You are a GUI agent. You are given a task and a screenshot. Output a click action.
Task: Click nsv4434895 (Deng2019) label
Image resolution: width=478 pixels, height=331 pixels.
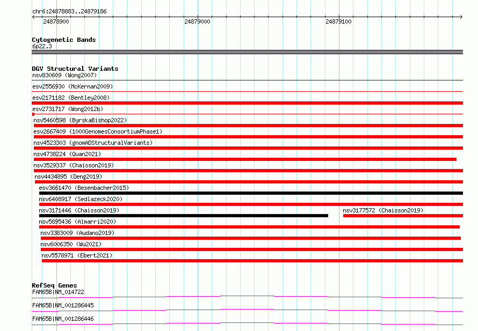[68, 176]
